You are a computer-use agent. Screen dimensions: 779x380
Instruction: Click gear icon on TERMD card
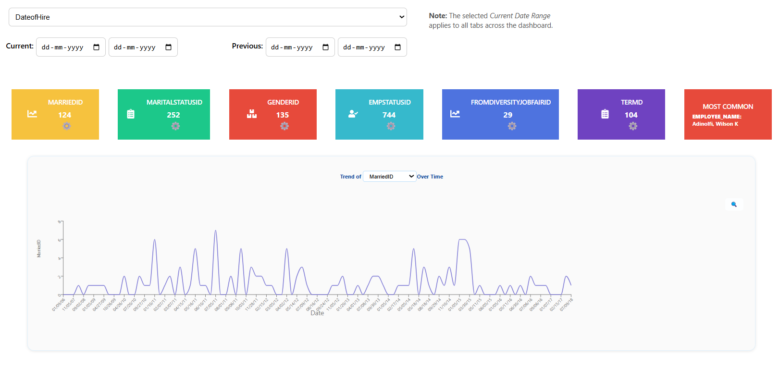(x=633, y=126)
